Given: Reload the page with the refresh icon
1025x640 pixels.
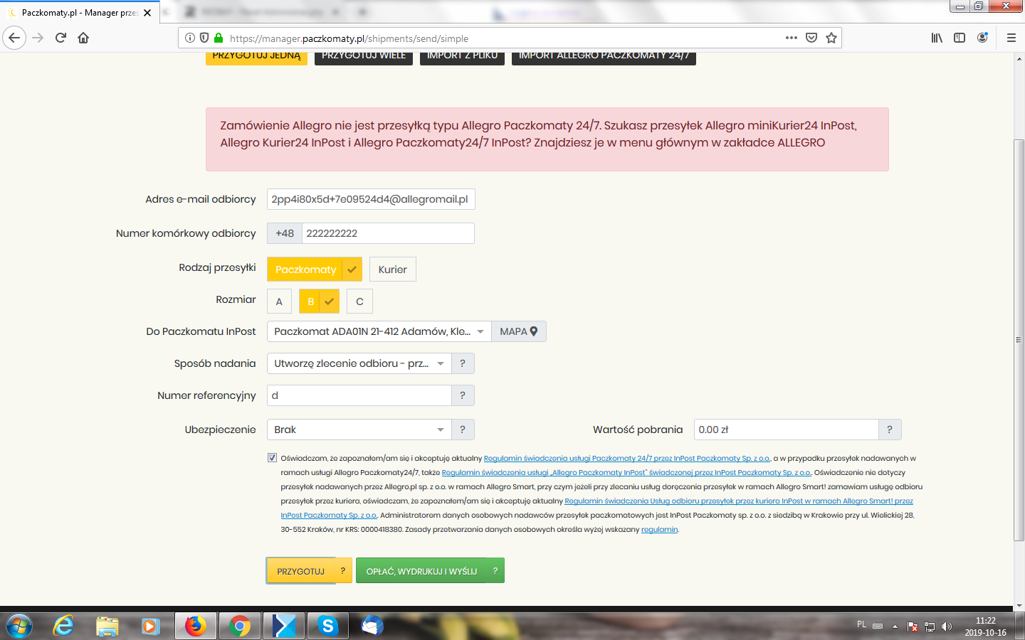Looking at the screenshot, I should (x=61, y=38).
